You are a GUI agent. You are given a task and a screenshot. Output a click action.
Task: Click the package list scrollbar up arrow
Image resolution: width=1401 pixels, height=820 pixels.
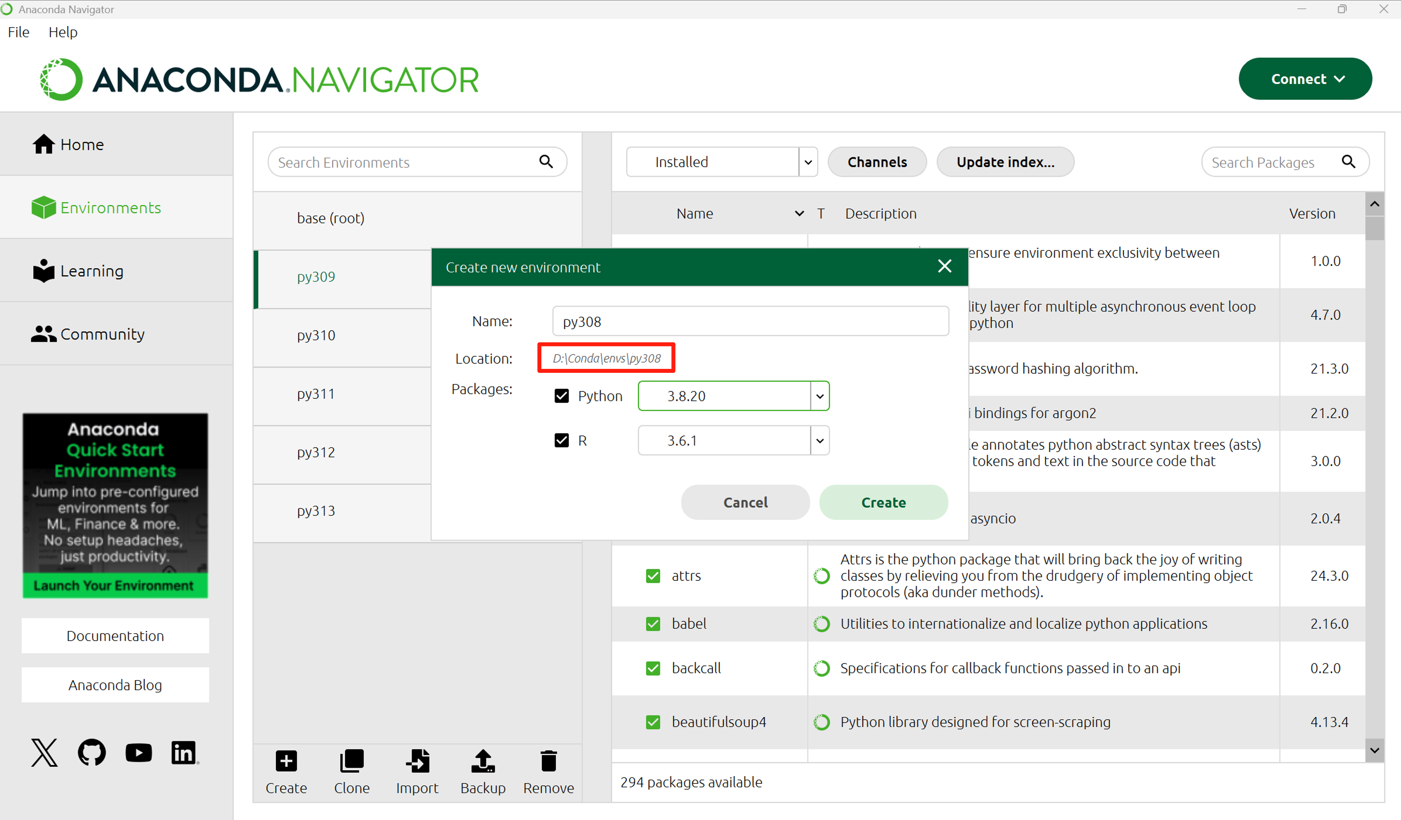point(1374,204)
